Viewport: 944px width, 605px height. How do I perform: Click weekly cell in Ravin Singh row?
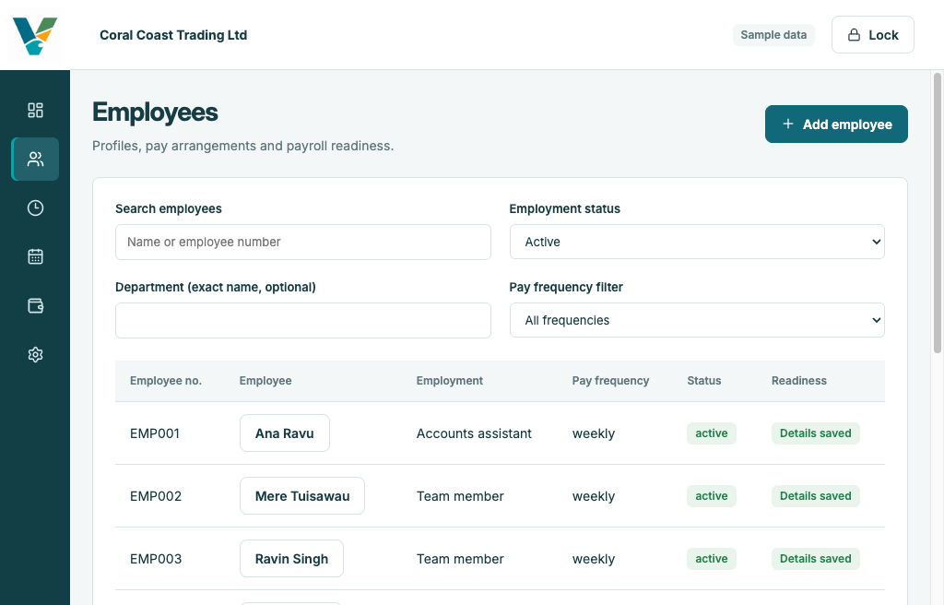tap(594, 559)
